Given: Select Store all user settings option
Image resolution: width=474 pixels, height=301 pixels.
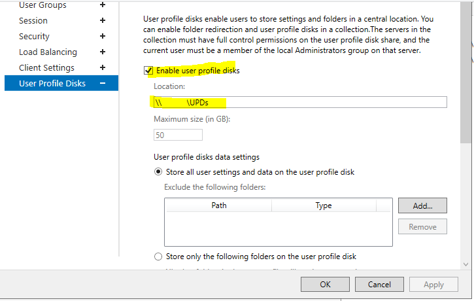Looking at the screenshot, I should point(158,172).
